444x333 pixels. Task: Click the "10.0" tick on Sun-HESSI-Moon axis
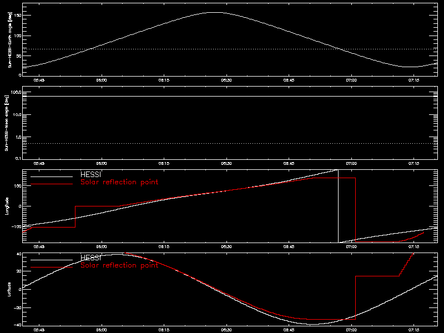17,115
